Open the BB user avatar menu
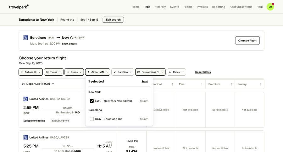This screenshot has width=283, height=152. (x=270, y=7)
